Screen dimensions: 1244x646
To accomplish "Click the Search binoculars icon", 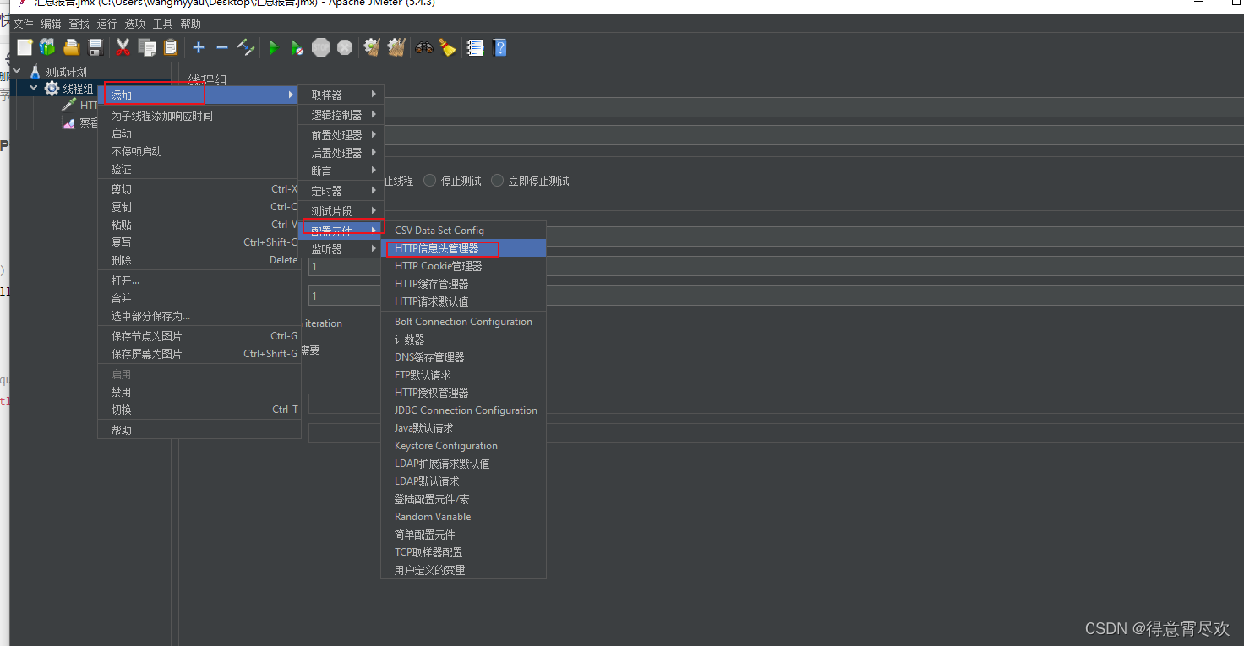I will click(x=424, y=47).
